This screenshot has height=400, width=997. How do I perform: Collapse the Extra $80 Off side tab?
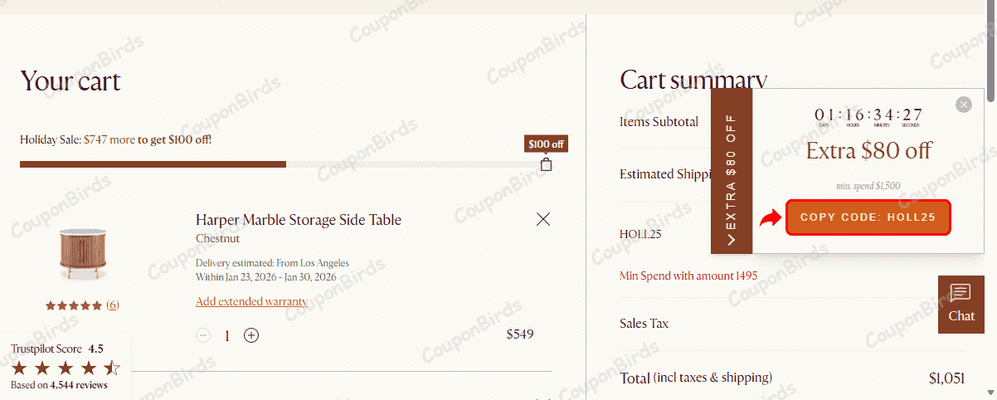(x=732, y=171)
